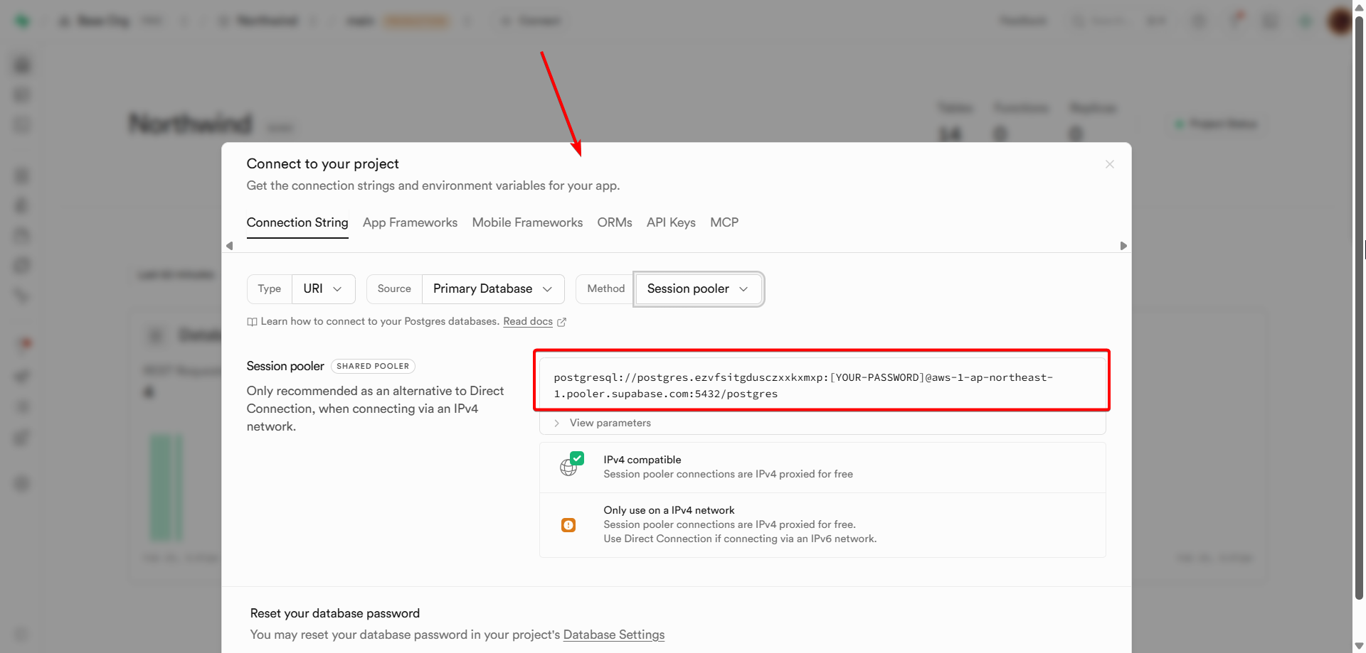The height and width of the screenshot is (653, 1366).
Task: Click the orange IPv4 network warning icon
Action: point(568,525)
